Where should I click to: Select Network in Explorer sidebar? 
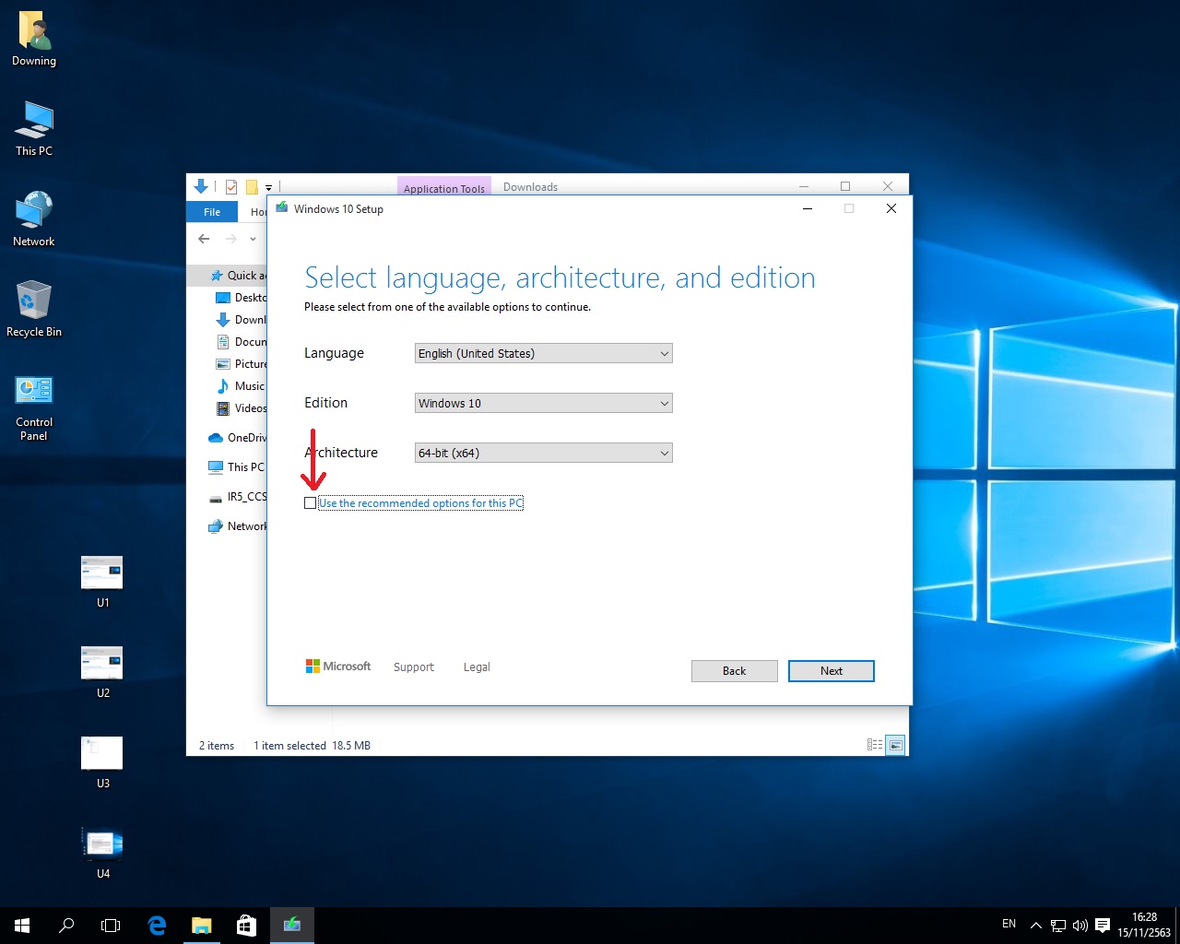238,526
